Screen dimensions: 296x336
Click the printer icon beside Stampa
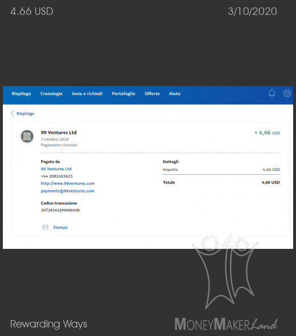click(x=46, y=227)
